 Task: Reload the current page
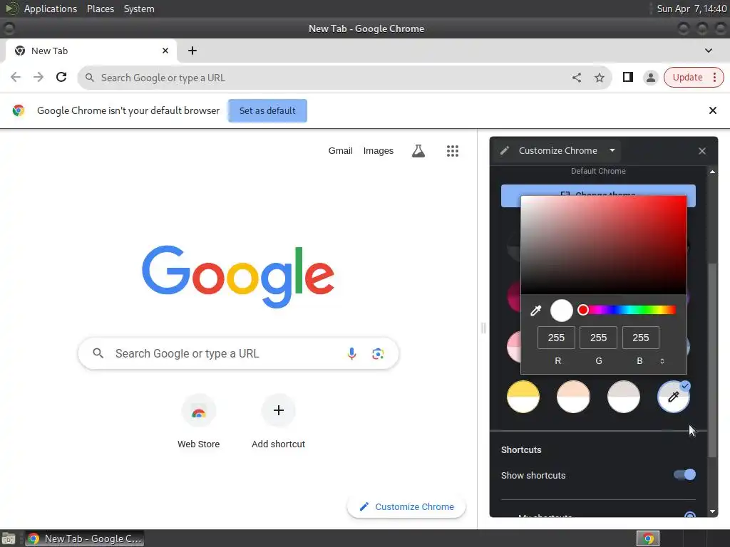[61, 77]
